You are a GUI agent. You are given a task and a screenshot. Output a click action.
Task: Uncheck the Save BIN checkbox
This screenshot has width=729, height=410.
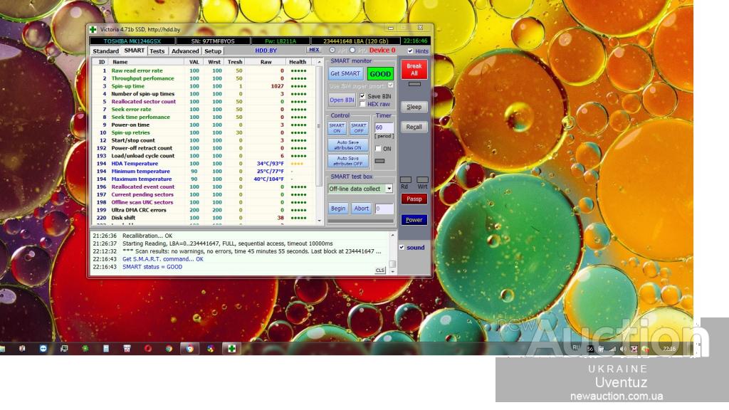[362, 96]
